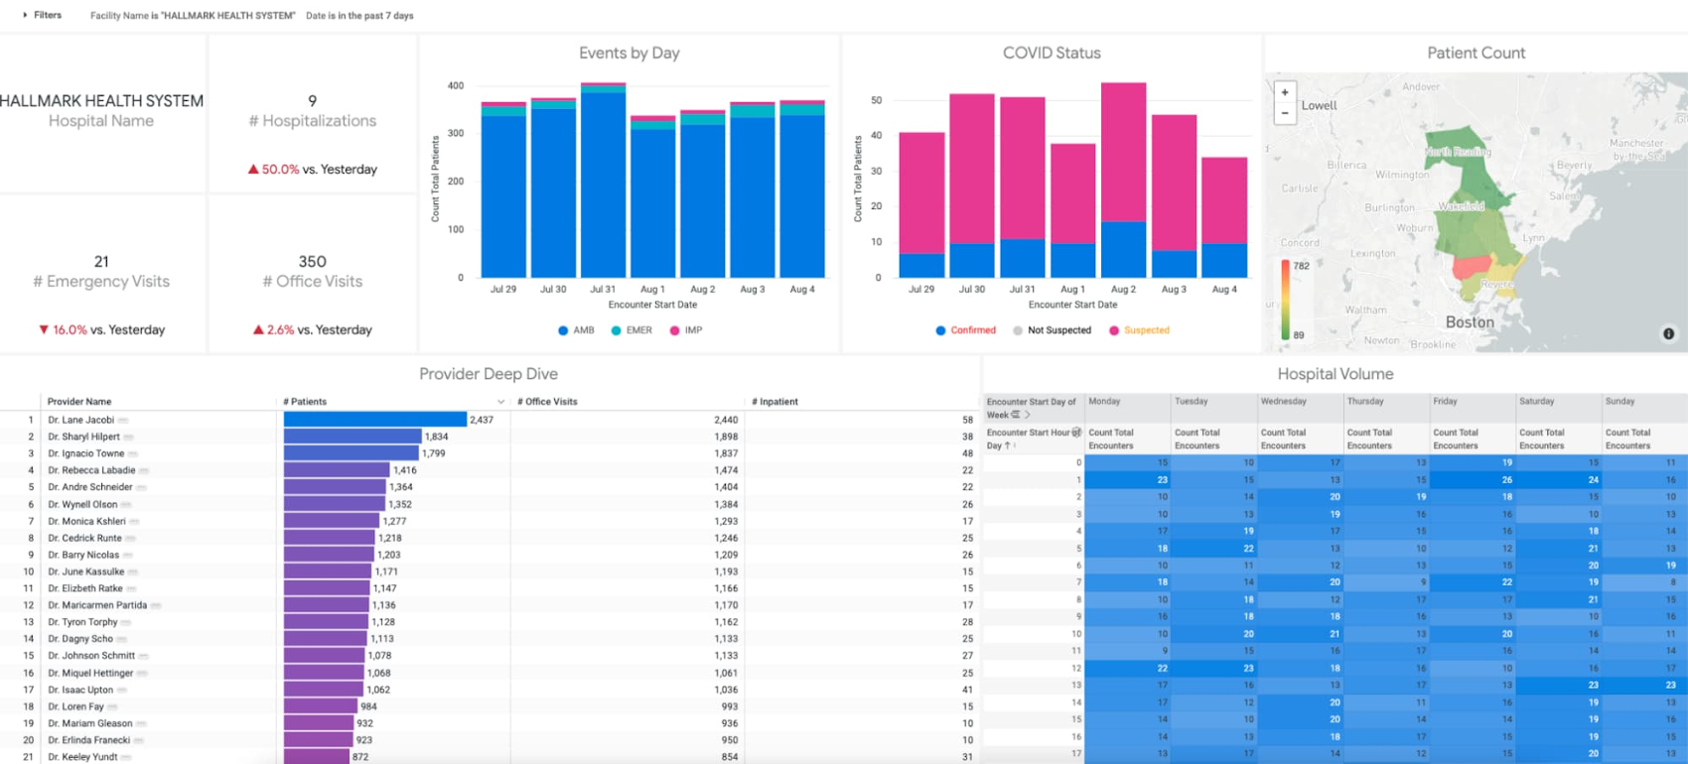Open the actions menu next to Dr. Monica Kshleri
Image resolution: width=1688 pixels, height=764 pixels.
(134, 522)
